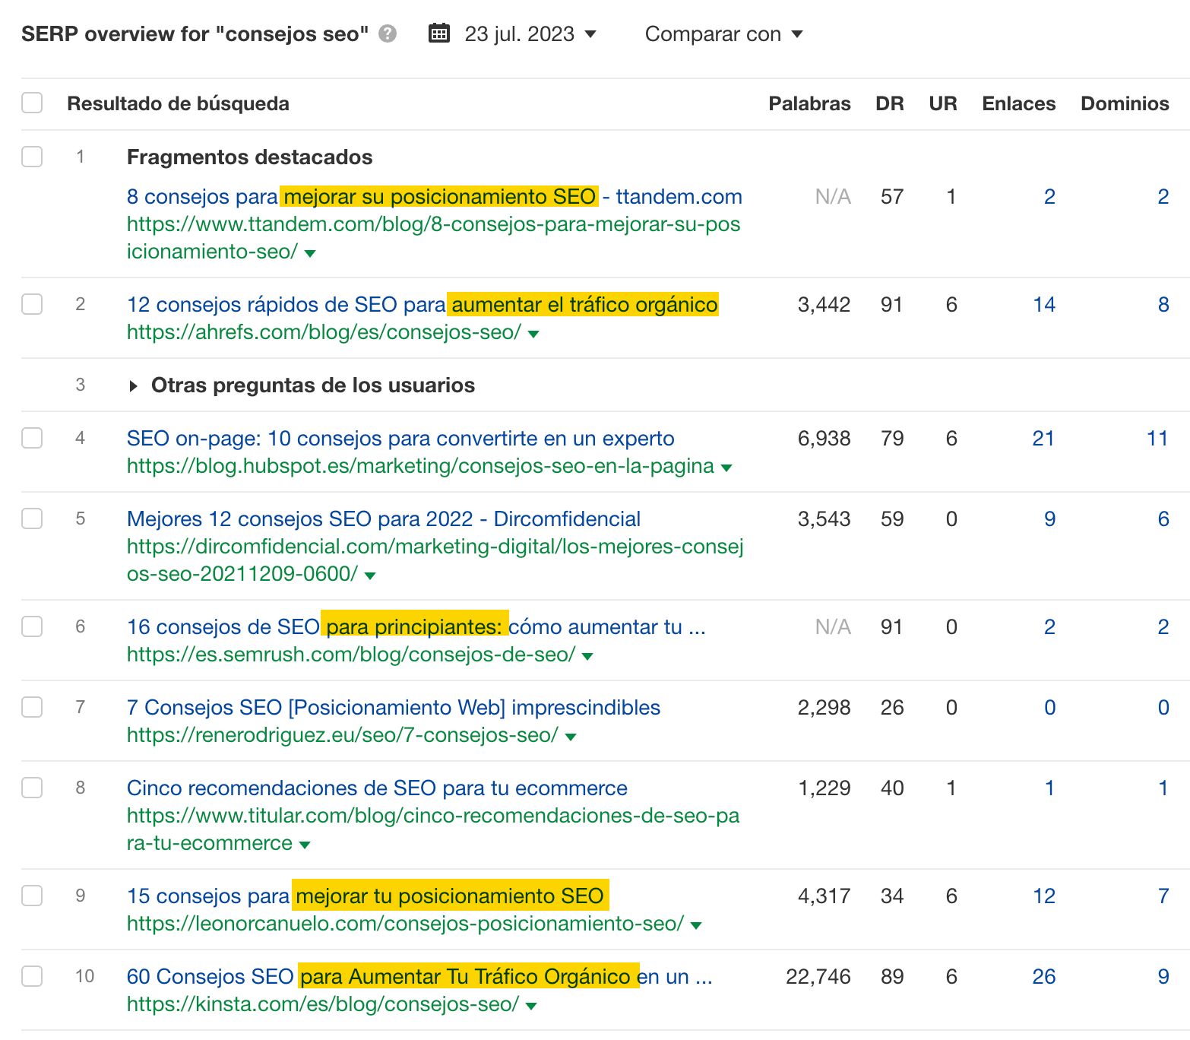
Task: Open the titular.com ecommerce recommendations link
Action: tap(376, 788)
